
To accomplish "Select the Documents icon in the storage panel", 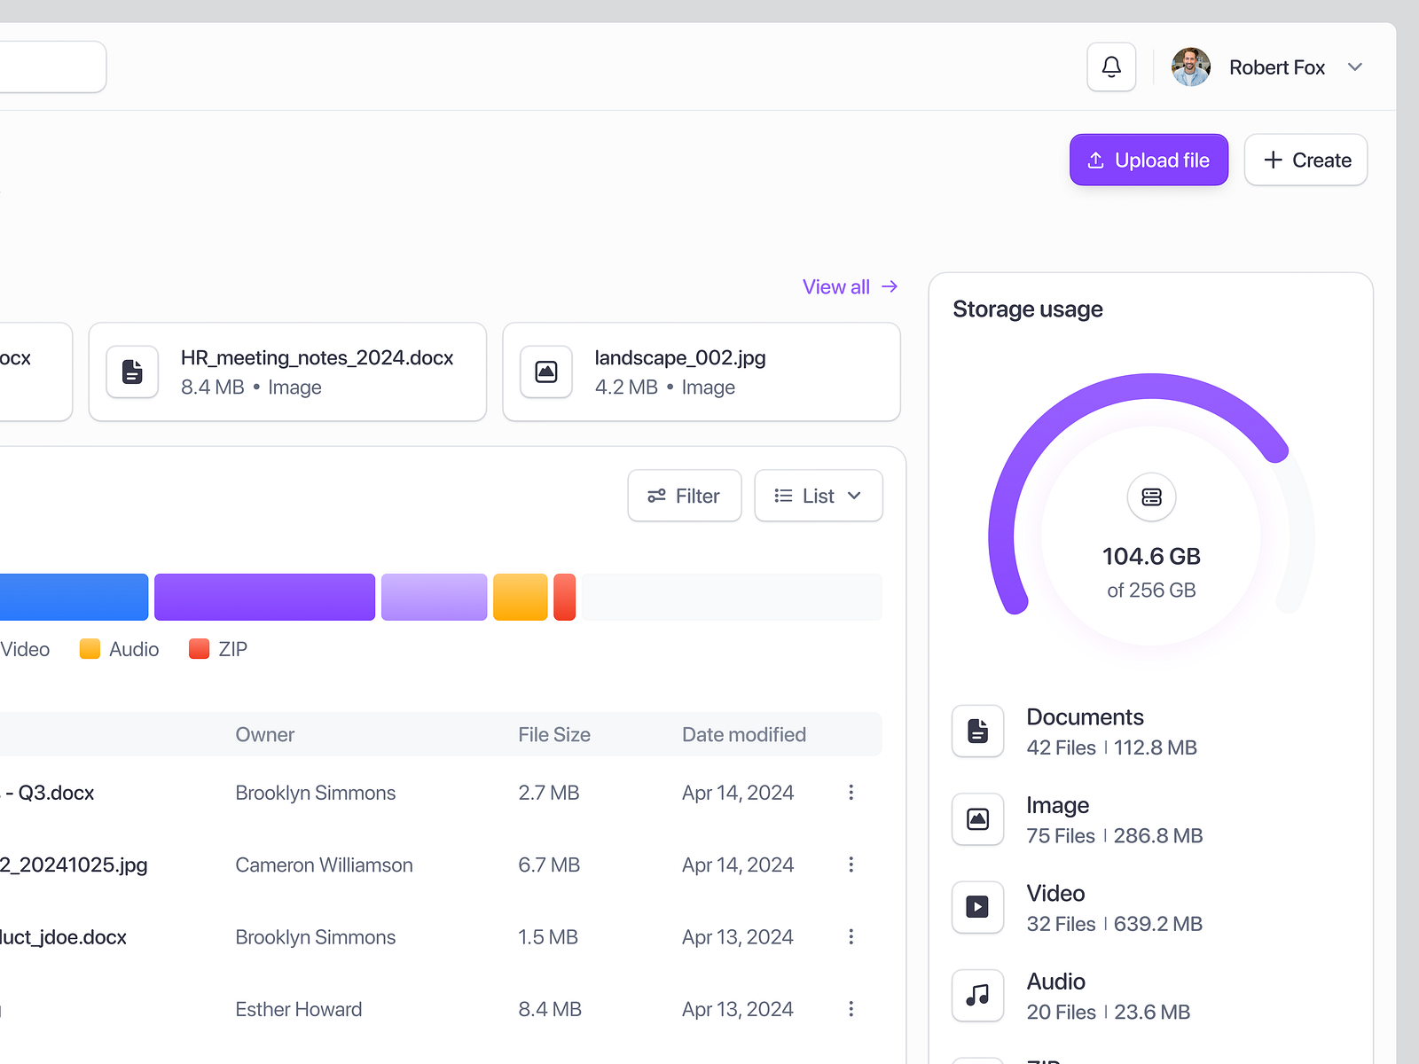I will [x=977, y=731].
